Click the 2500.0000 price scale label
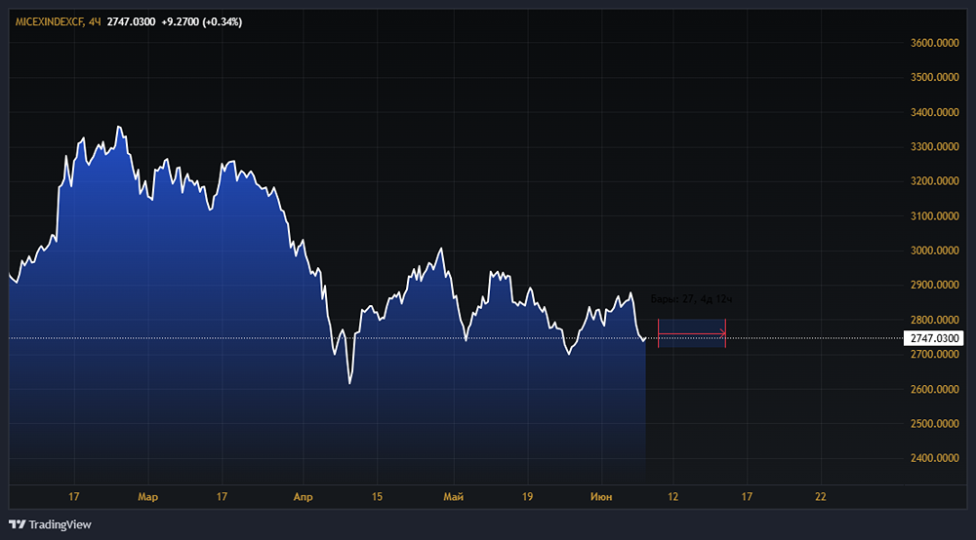 (932, 424)
